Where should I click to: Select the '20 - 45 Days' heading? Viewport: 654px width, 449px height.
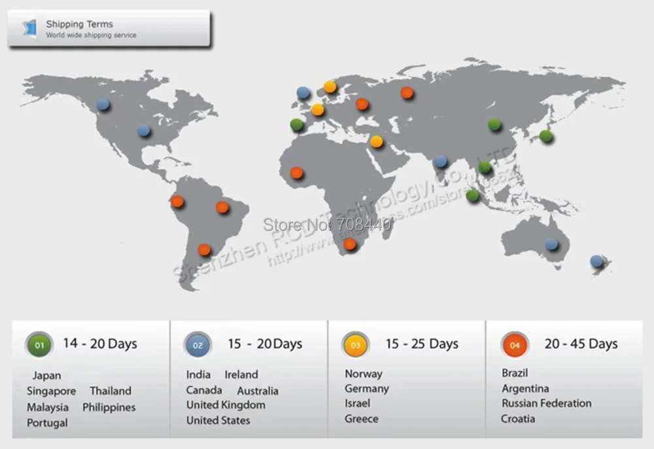(581, 344)
